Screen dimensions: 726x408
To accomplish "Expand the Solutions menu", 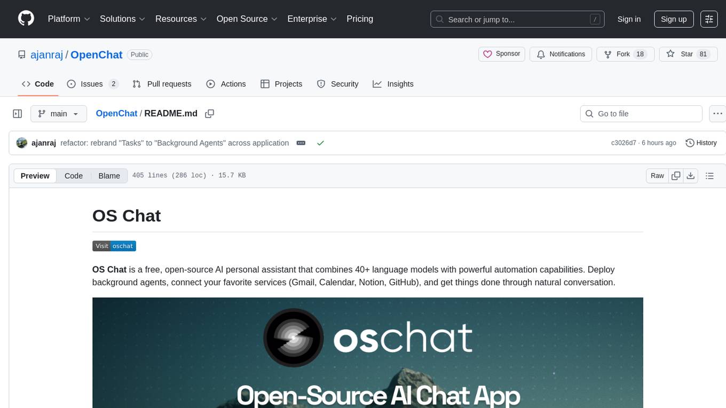I will tap(123, 19).
